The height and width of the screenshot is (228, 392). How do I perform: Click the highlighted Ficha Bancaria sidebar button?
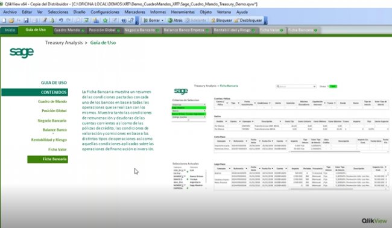(x=48, y=159)
